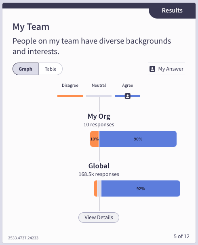Image resolution: width=198 pixels, height=245 pixels.
Task: Select the orange Disagree legend bar
Action: tap(70, 96)
